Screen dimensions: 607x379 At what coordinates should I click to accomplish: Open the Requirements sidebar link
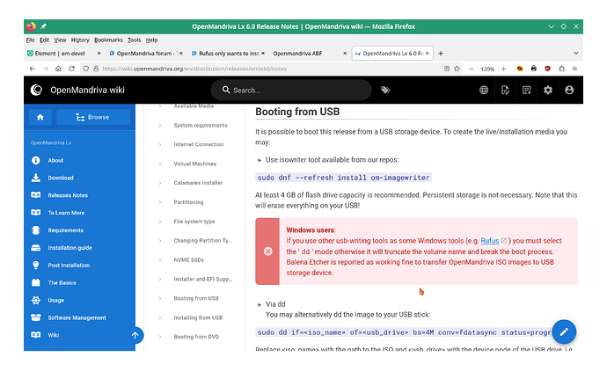coord(65,230)
